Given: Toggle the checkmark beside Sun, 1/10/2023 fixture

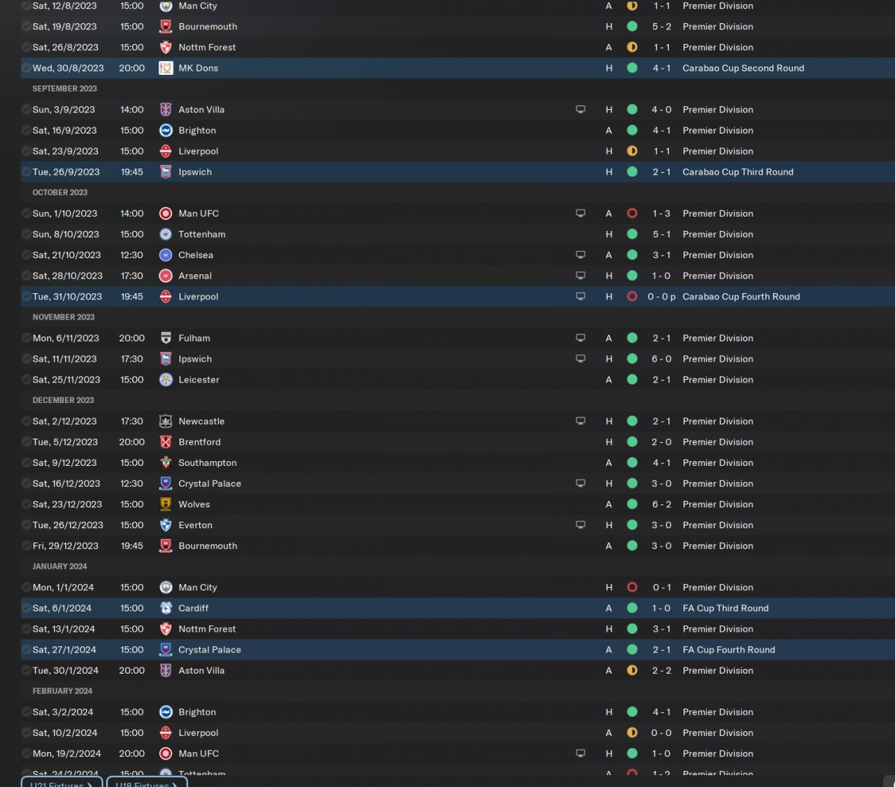Looking at the screenshot, I should [27, 213].
